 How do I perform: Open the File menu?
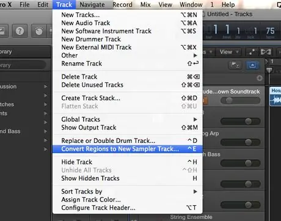(24, 4)
